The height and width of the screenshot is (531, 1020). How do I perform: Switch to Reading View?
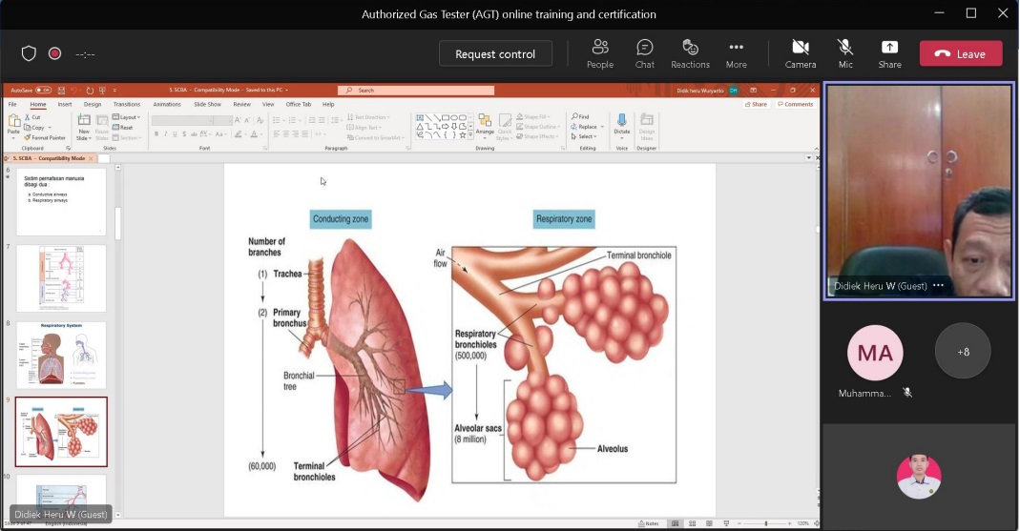[x=709, y=523]
